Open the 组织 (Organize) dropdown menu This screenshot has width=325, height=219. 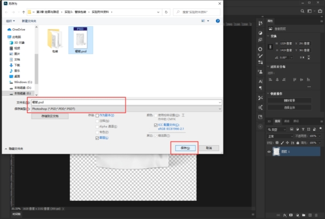[10, 21]
